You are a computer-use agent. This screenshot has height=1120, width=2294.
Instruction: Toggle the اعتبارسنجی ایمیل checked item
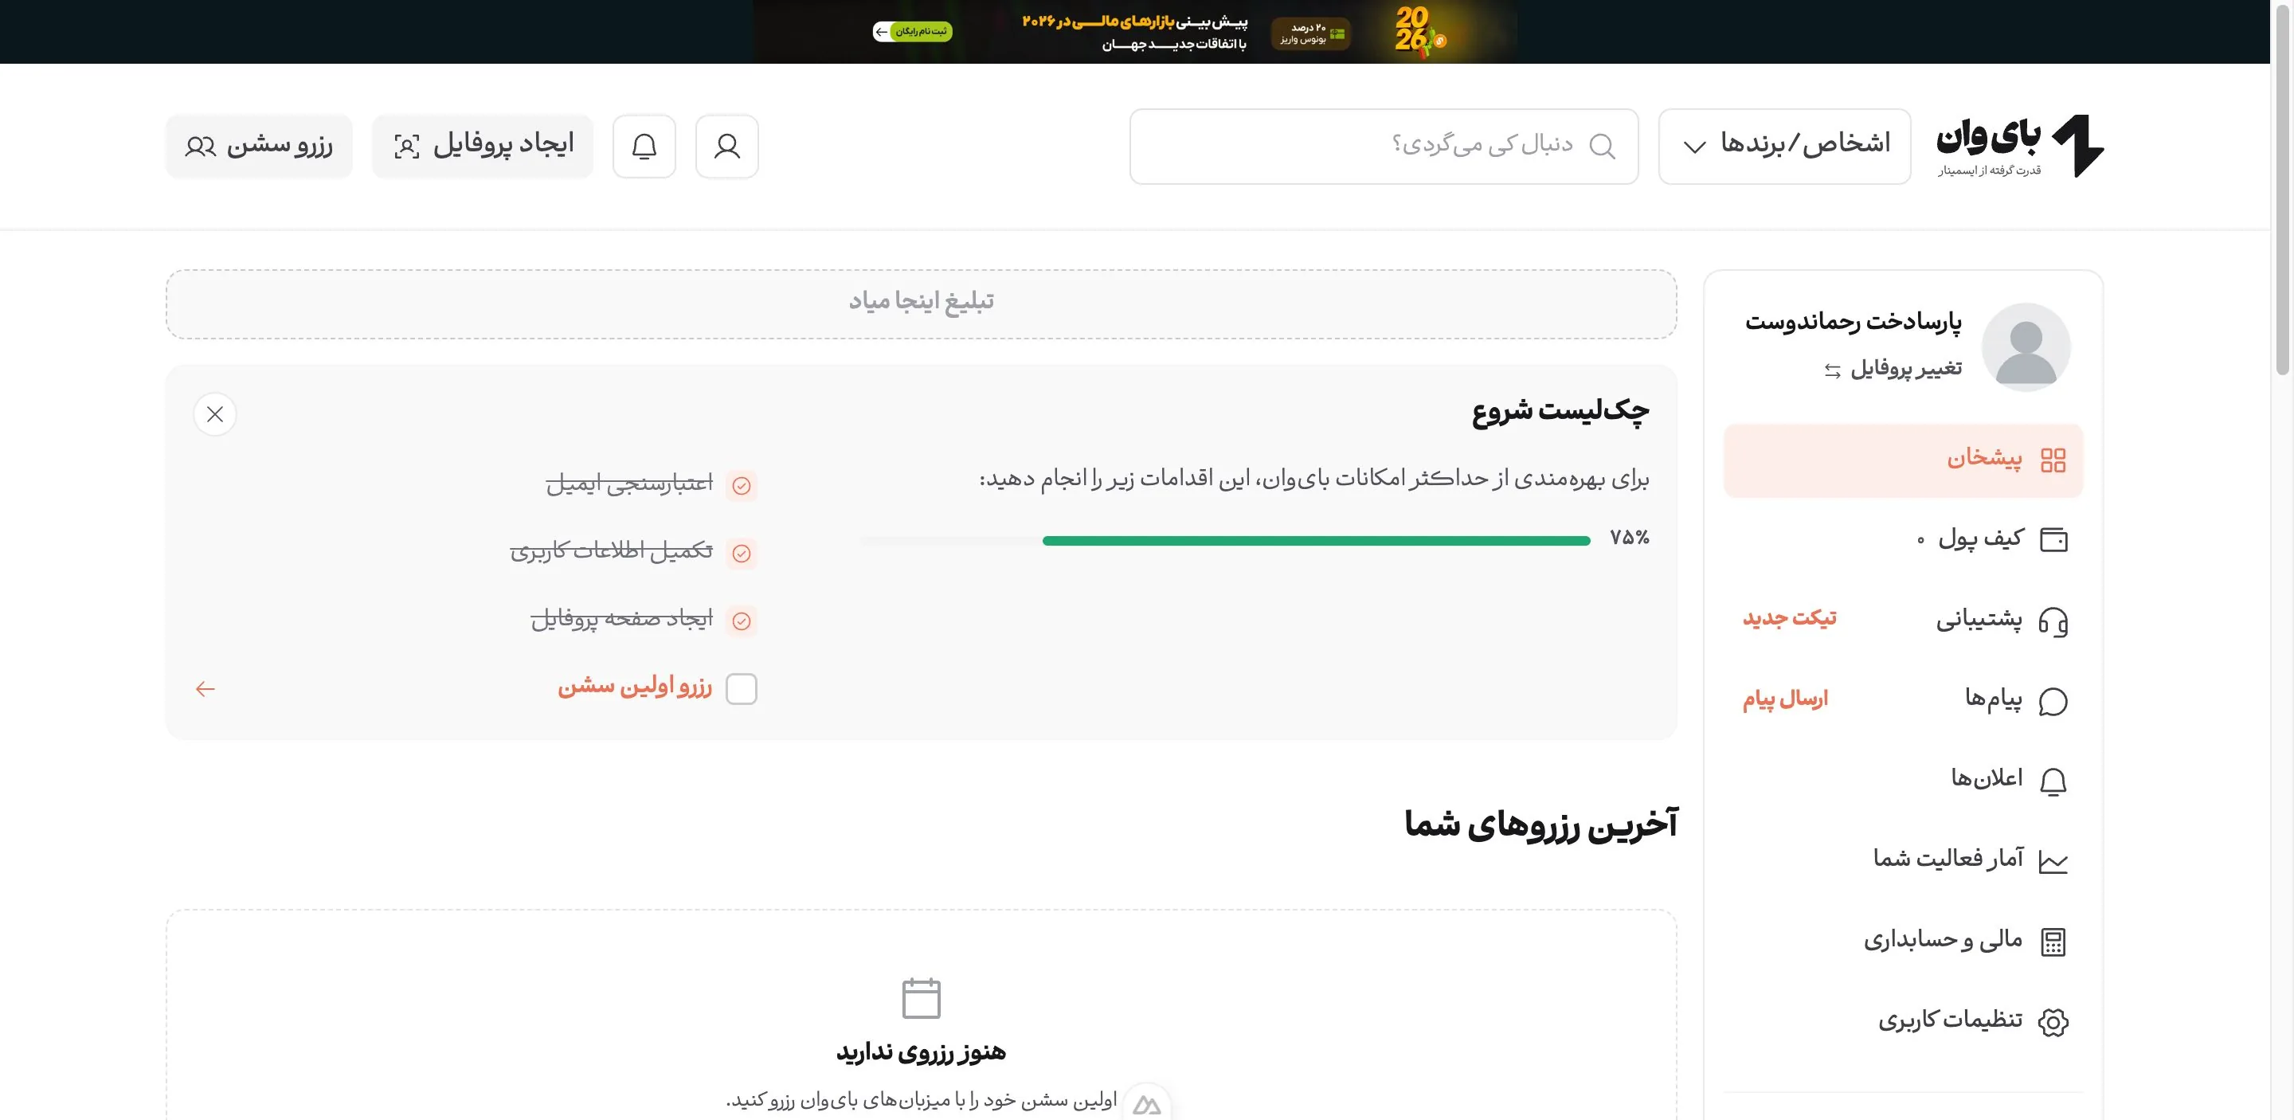pyautogui.click(x=741, y=485)
